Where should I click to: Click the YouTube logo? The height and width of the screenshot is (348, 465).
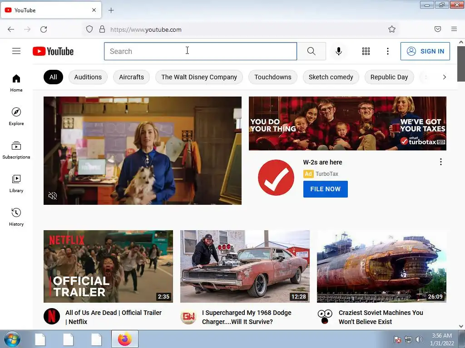(x=53, y=51)
